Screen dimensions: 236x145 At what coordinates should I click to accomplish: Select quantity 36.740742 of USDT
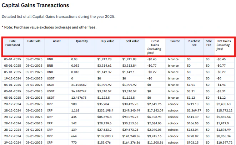(x=79, y=91)
